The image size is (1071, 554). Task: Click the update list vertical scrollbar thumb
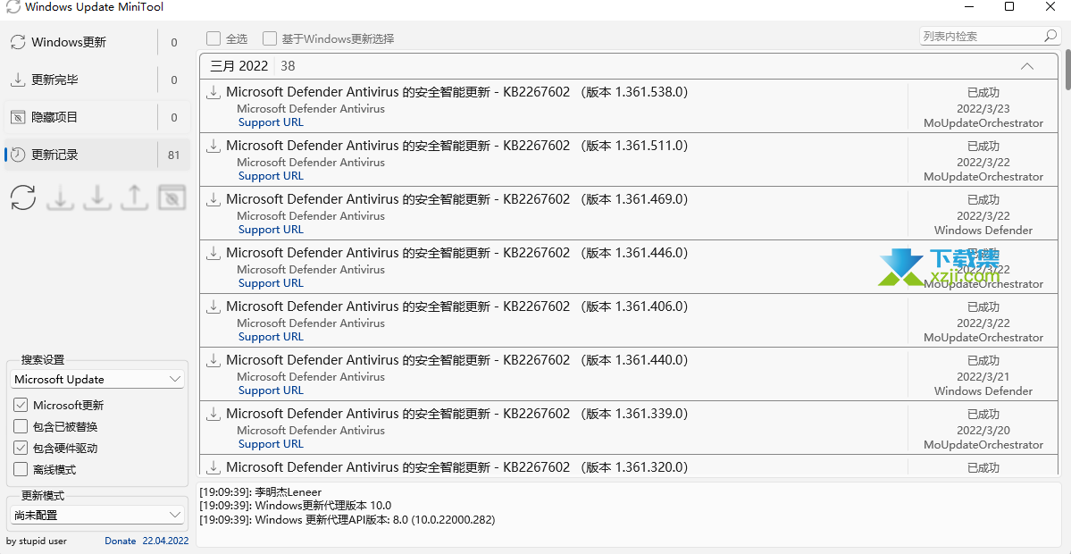1067,71
